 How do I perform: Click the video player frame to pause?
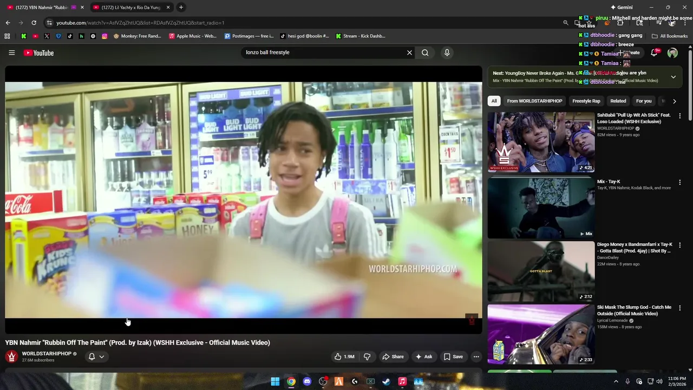244,200
